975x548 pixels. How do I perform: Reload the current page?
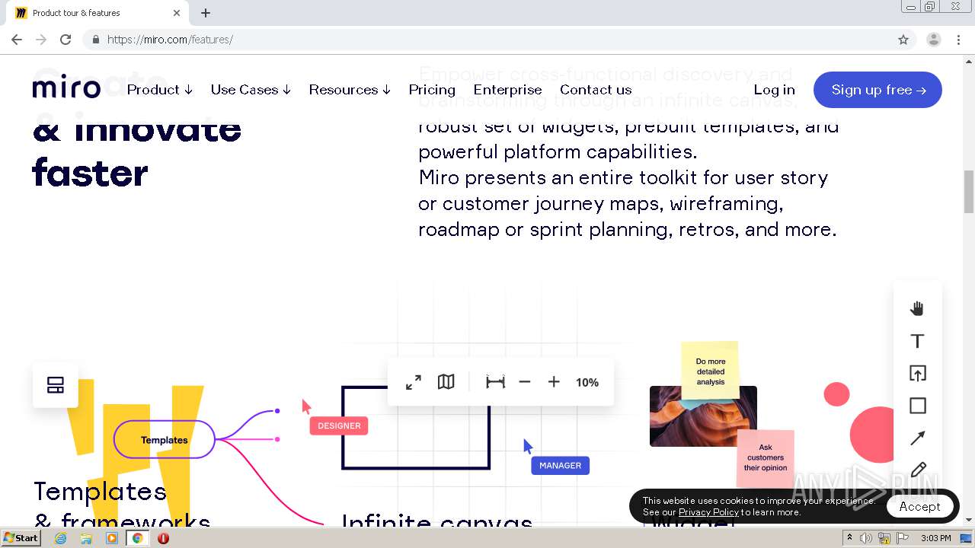(66, 40)
